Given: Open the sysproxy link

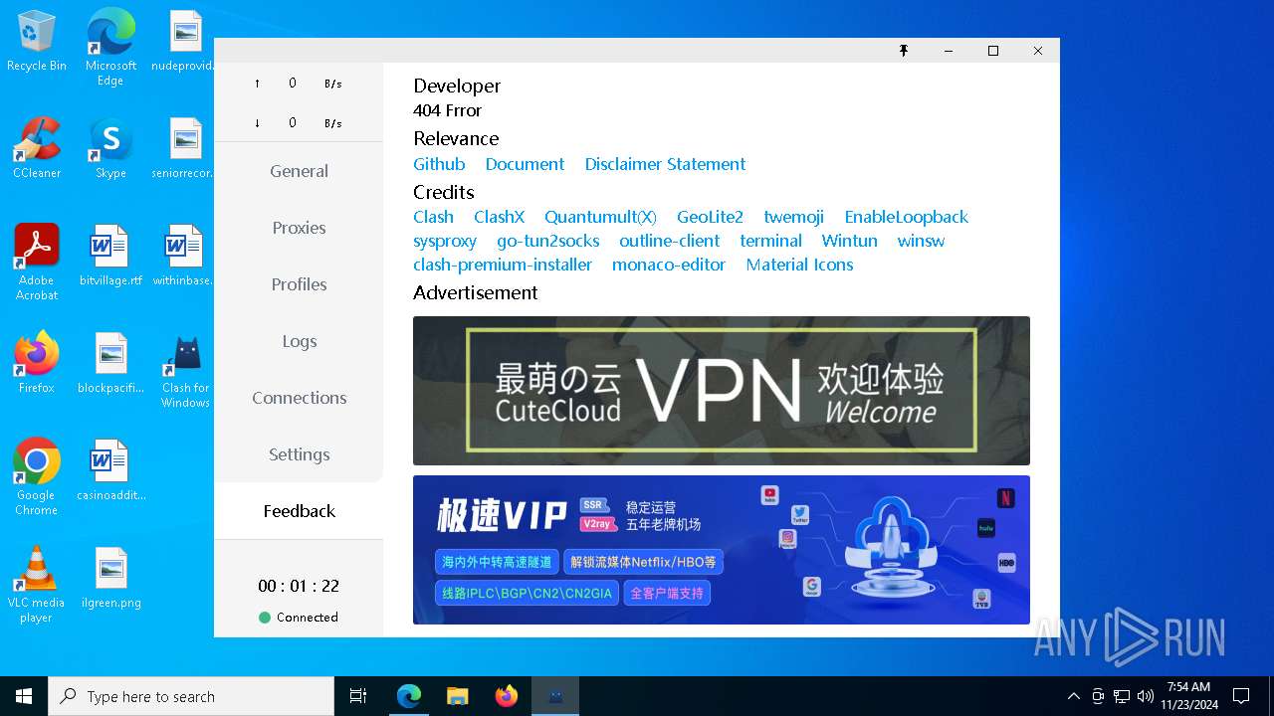Looking at the screenshot, I should tap(445, 241).
